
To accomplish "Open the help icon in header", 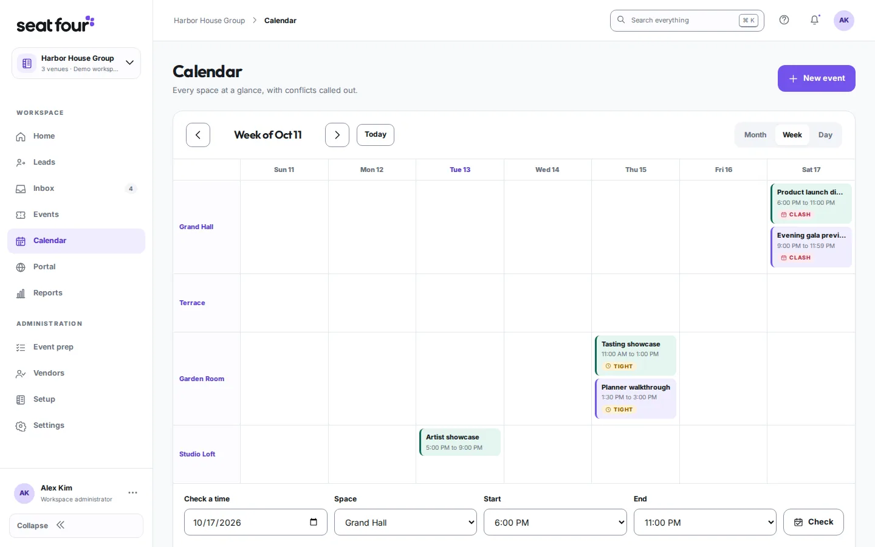I will point(784,20).
